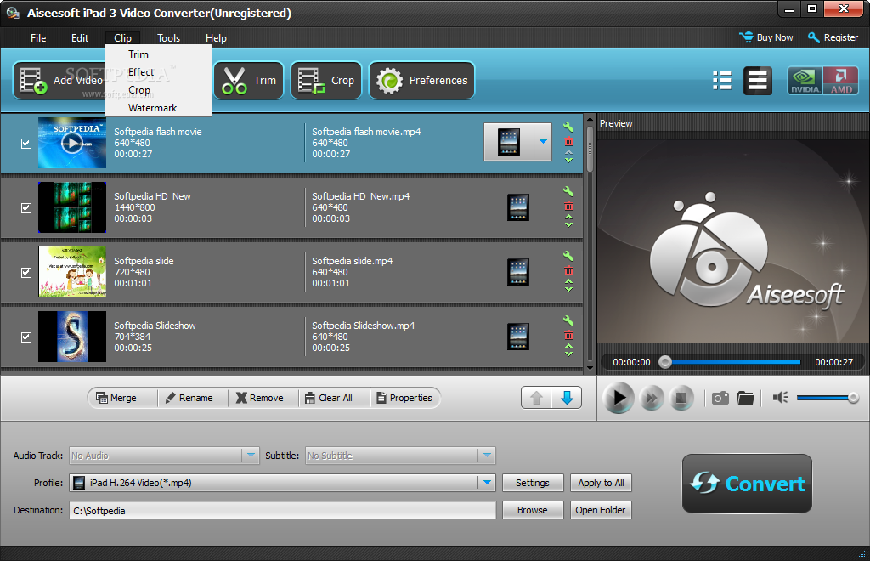Uncheck Softpedia HD_New checkbox
This screenshot has width=870, height=561.
[26, 208]
